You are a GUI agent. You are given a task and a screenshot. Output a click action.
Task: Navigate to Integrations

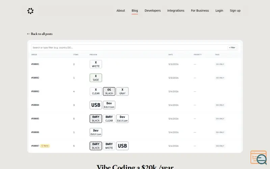tap(175, 10)
